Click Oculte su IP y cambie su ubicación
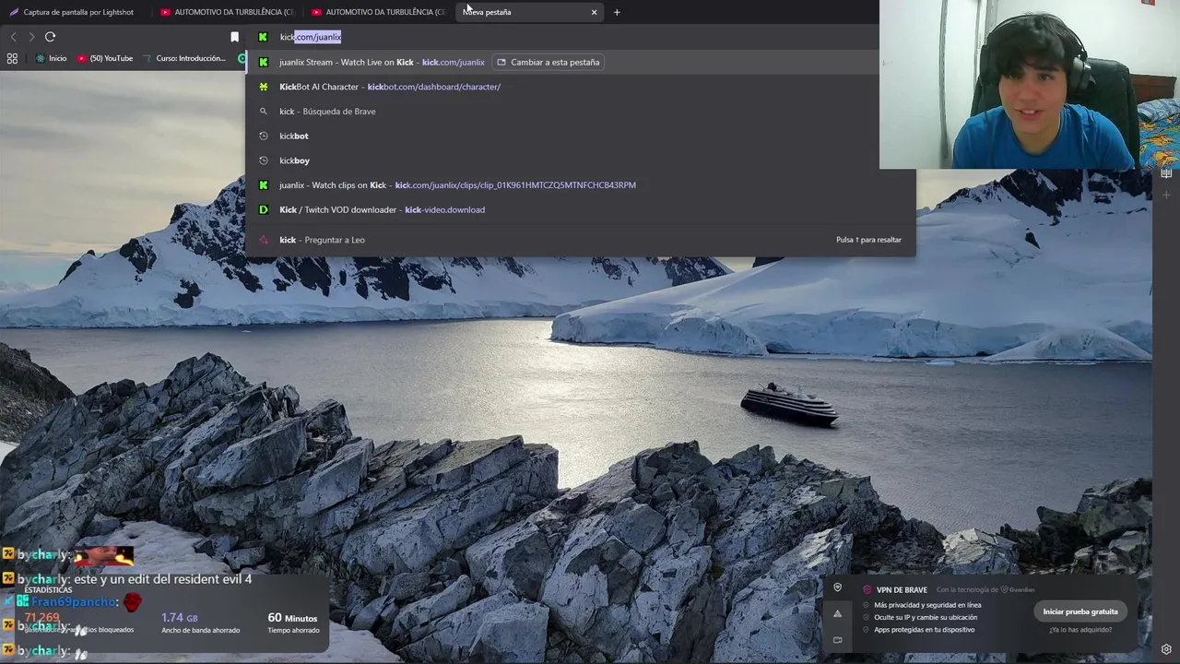This screenshot has width=1180, height=664. coord(926,617)
